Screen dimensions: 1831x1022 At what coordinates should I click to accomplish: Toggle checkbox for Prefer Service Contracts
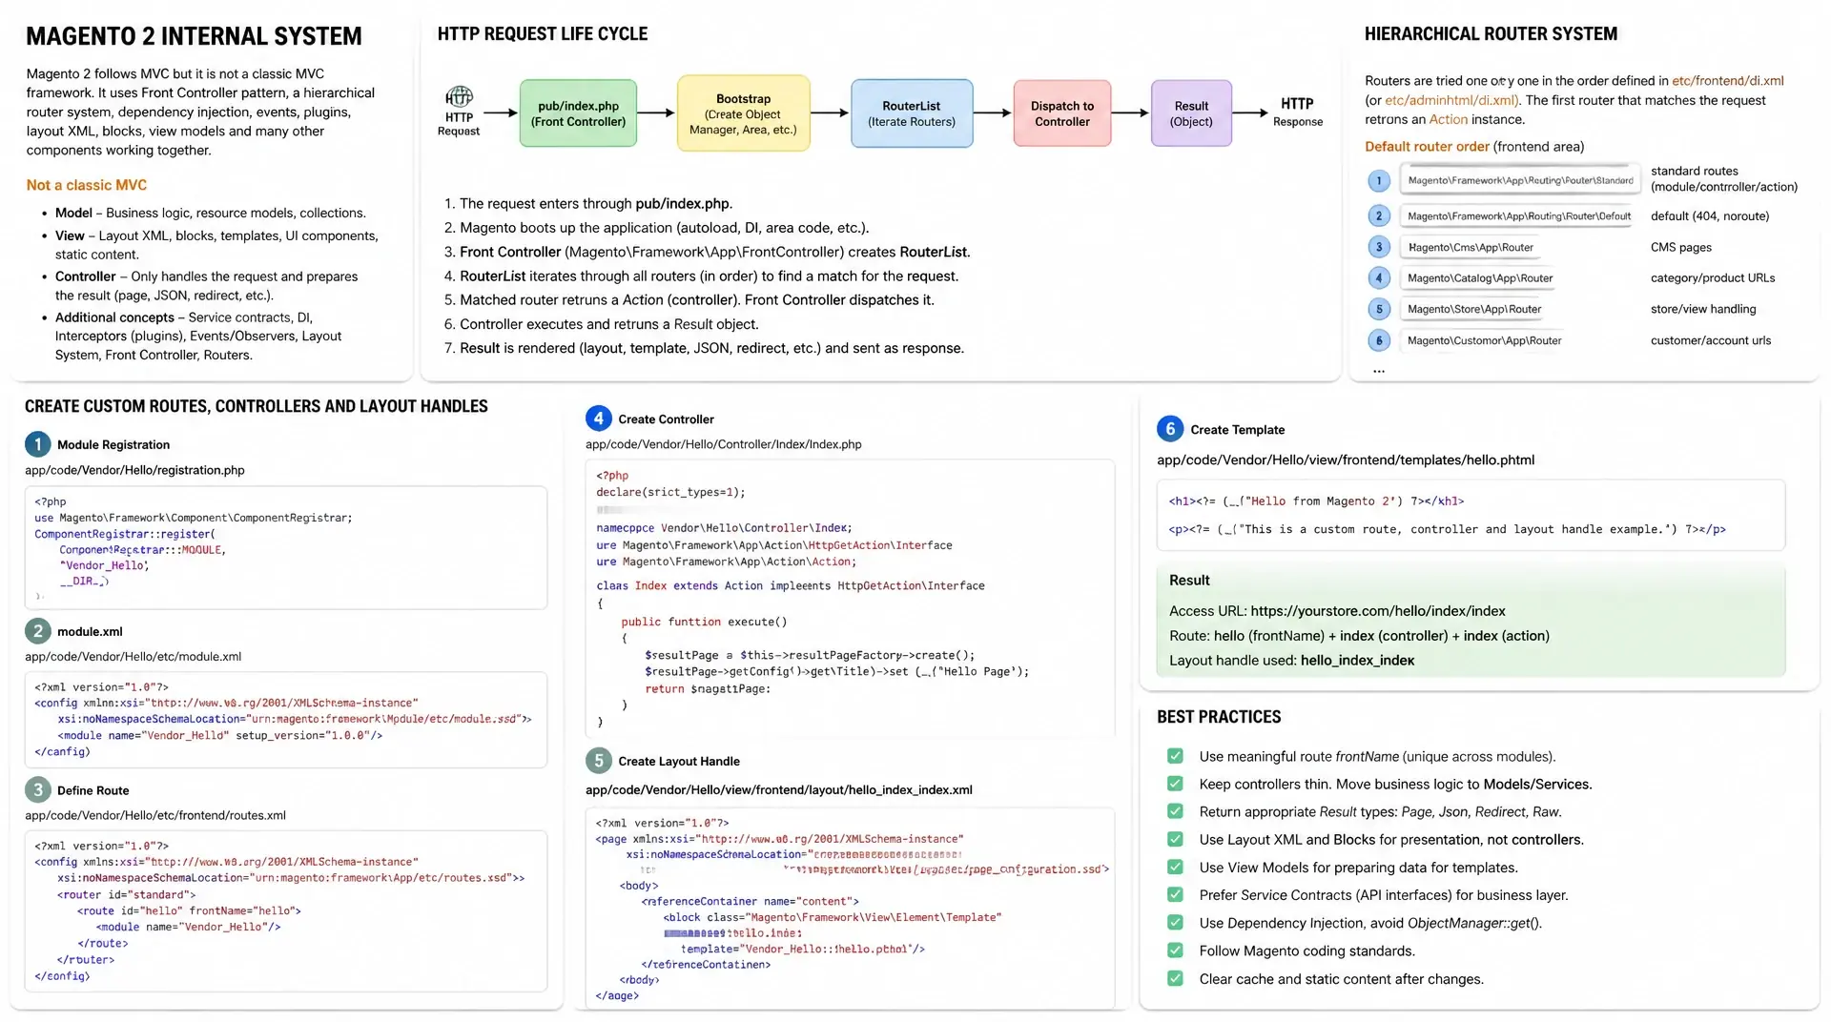pyautogui.click(x=1175, y=895)
